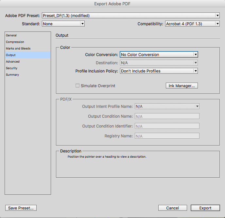Click the disabled Destination dropdown

coord(159,63)
